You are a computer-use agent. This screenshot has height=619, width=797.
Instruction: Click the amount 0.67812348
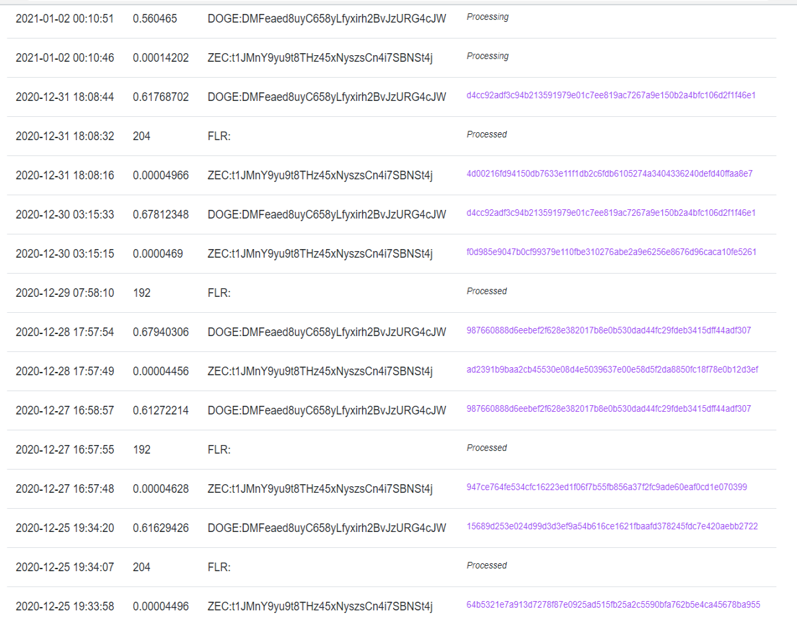coord(161,215)
